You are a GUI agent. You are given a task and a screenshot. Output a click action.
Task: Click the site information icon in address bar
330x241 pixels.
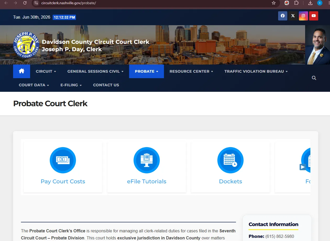[36, 3]
